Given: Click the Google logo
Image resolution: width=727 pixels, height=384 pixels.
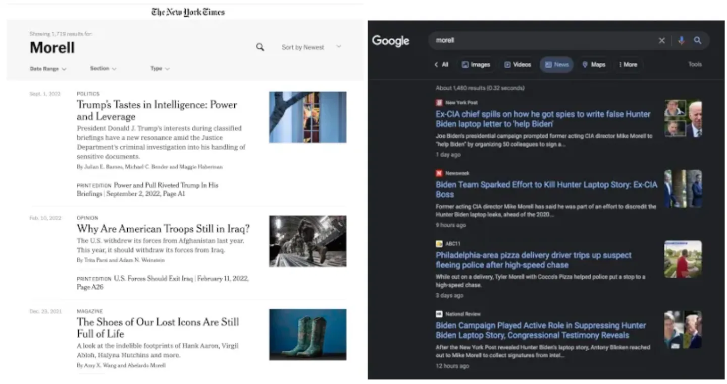Looking at the screenshot, I should pyautogui.click(x=391, y=41).
